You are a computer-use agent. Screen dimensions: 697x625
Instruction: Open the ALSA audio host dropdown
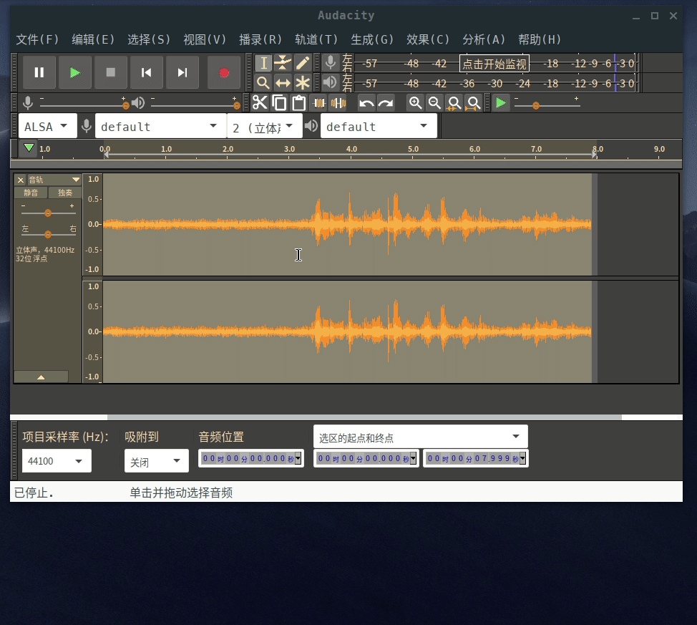click(x=47, y=127)
